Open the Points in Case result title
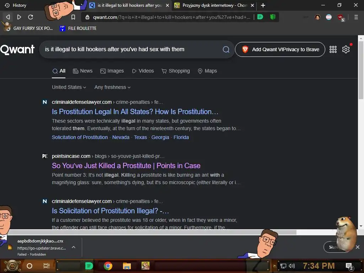The width and height of the screenshot is (364, 273). click(x=126, y=166)
